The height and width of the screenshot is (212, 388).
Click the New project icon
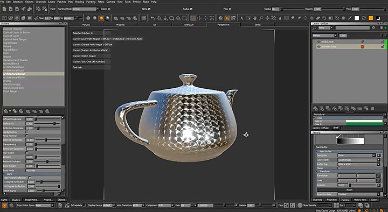4,9
